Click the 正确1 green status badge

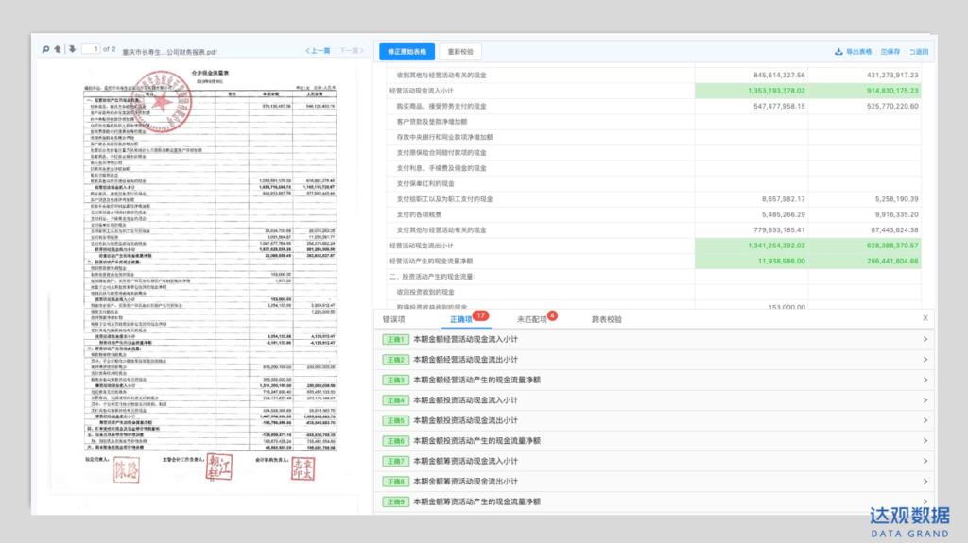point(395,340)
